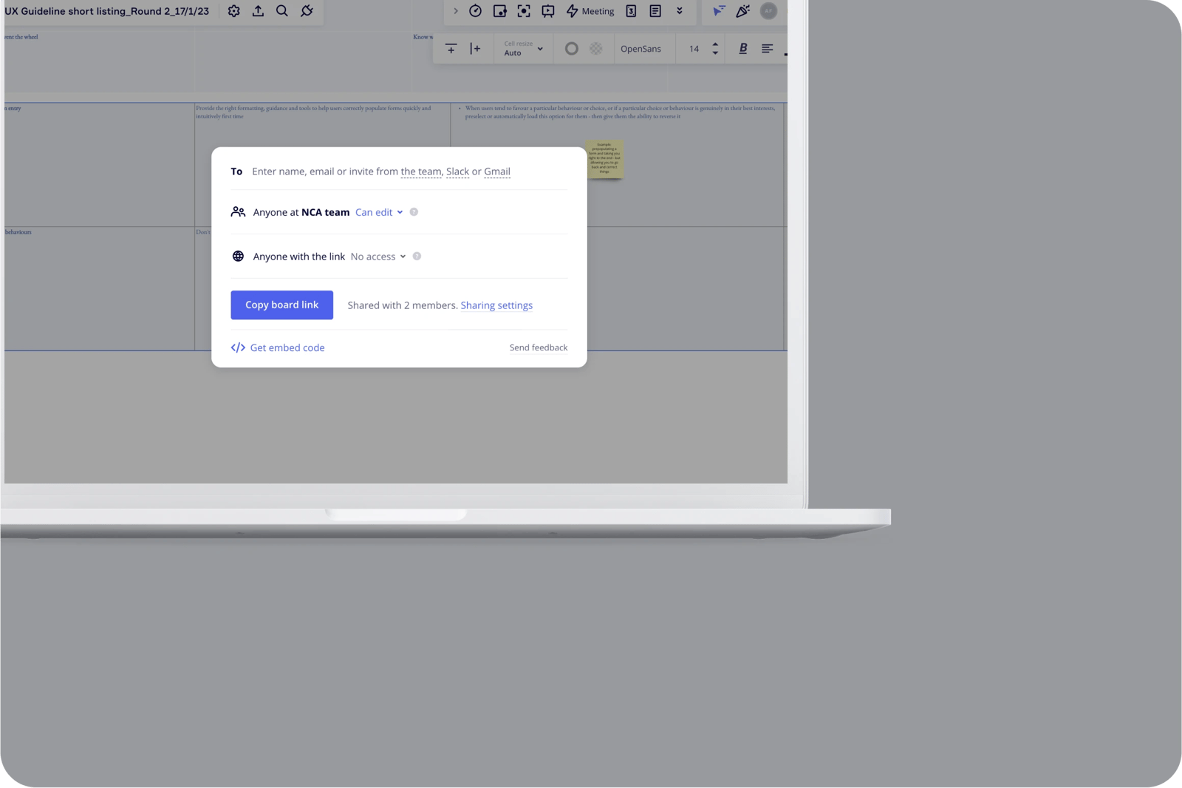Click the Slack invite link
This screenshot has height=788, width=1182.
458,171
